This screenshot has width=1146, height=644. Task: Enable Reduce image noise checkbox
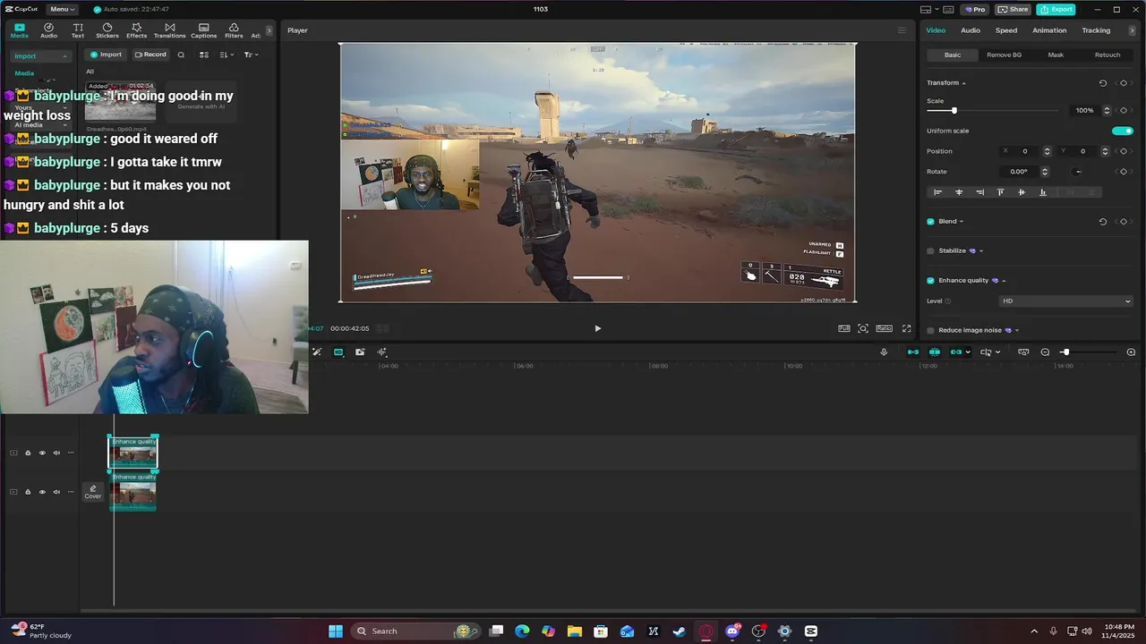pyautogui.click(x=930, y=330)
